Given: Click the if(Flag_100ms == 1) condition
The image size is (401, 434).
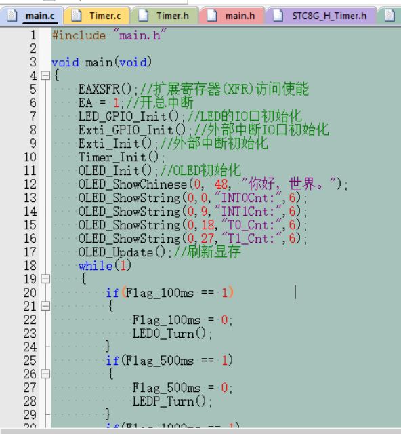Looking at the screenshot, I should click(x=170, y=293).
